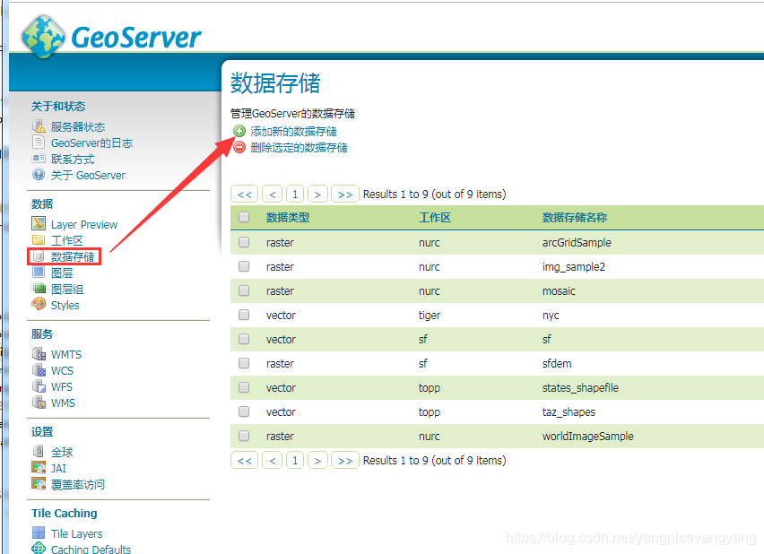764x554 pixels.
Task: Click the Styles palette icon
Action: 39,304
